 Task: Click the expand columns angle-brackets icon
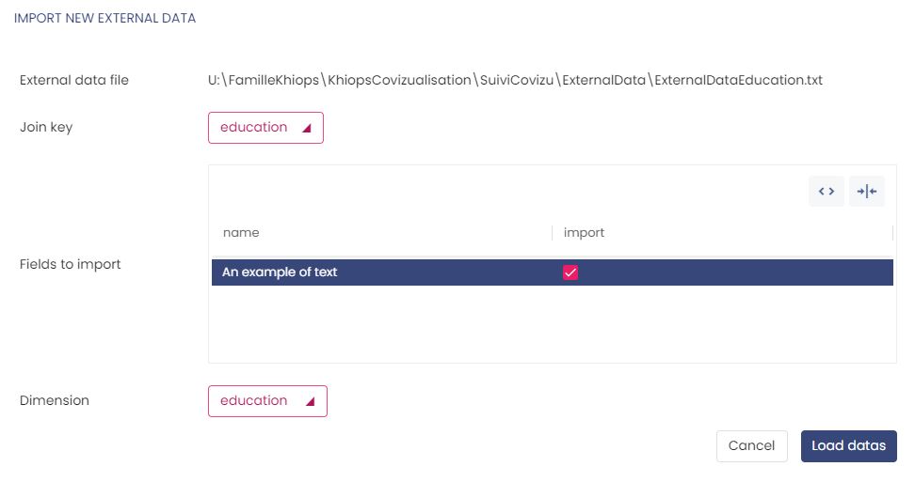(x=826, y=192)
